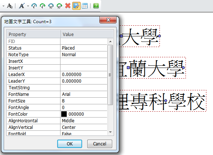Open dropdown next to leader text tool
This screenshot has width=213, height=155.
28,6
